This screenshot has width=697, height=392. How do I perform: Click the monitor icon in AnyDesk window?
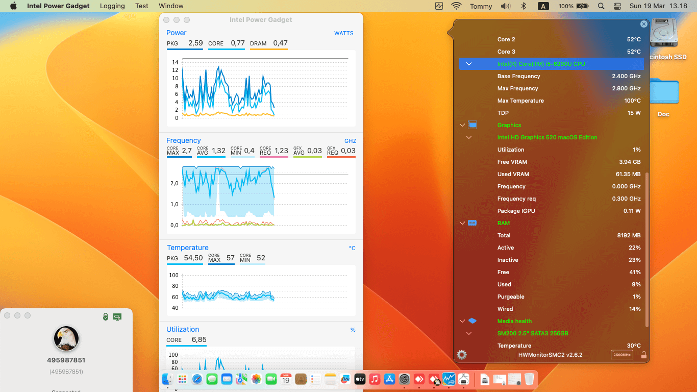tap(117, 316)
